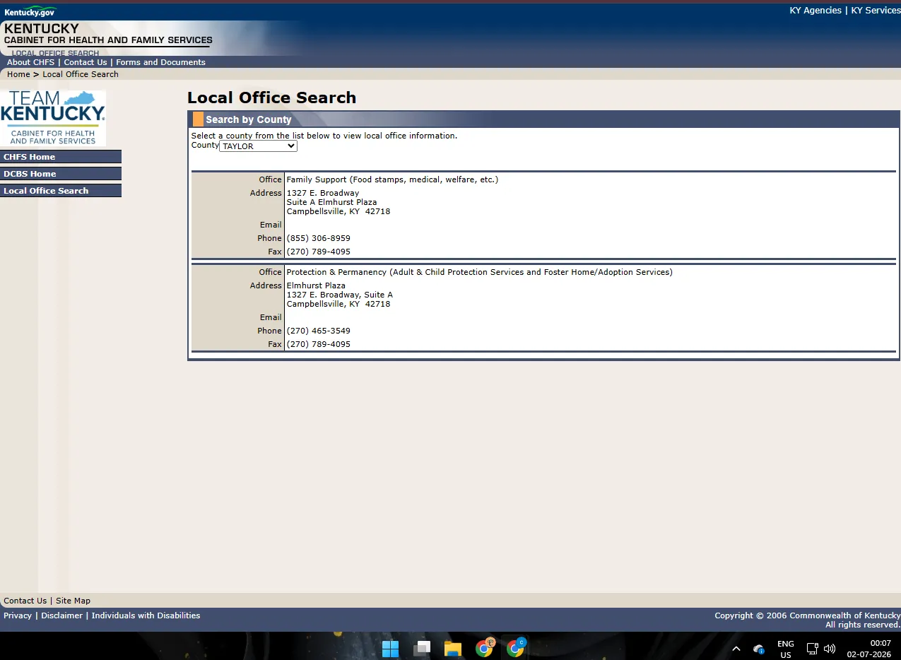
Task: Select Local Office Search sidebar item
Action: [61, 191]
